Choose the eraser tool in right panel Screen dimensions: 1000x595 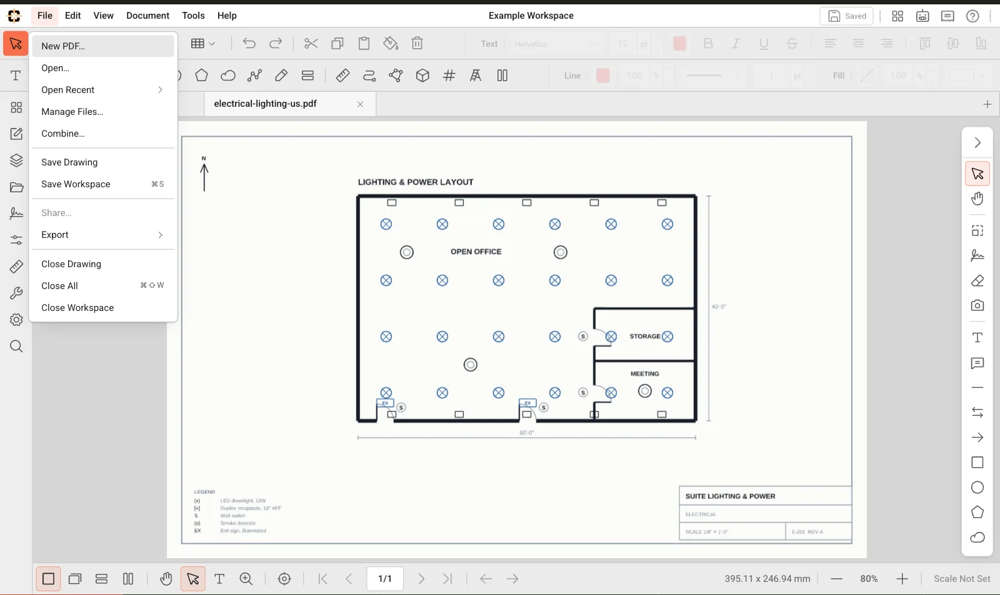(977, 281)
